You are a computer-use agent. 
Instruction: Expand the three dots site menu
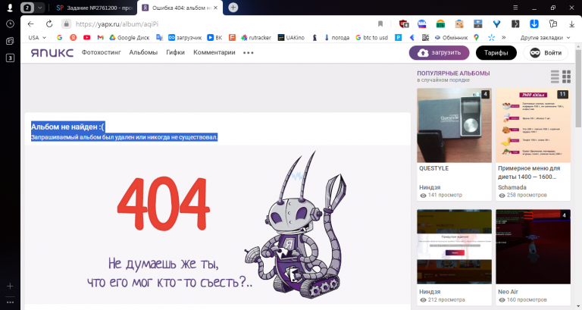(x=249, y=53)
